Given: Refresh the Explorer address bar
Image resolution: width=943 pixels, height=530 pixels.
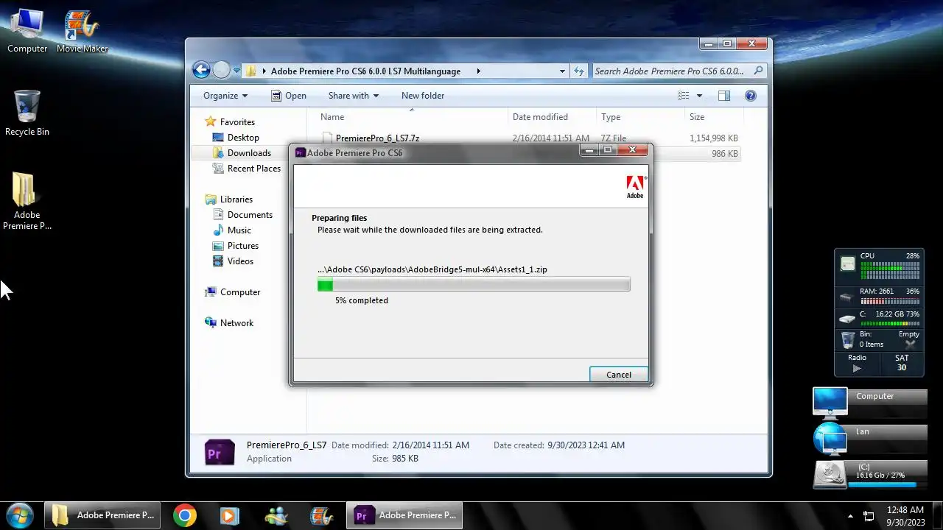Looking at the screenshot, I should point(579,71).
